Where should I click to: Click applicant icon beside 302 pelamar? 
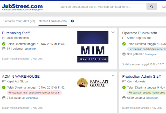(x=124, y=54)
